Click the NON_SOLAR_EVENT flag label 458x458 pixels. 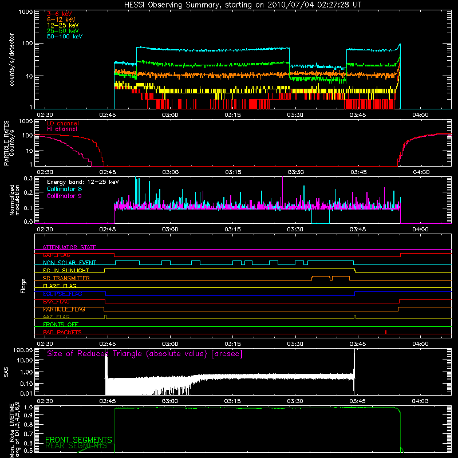click(69, 263)
